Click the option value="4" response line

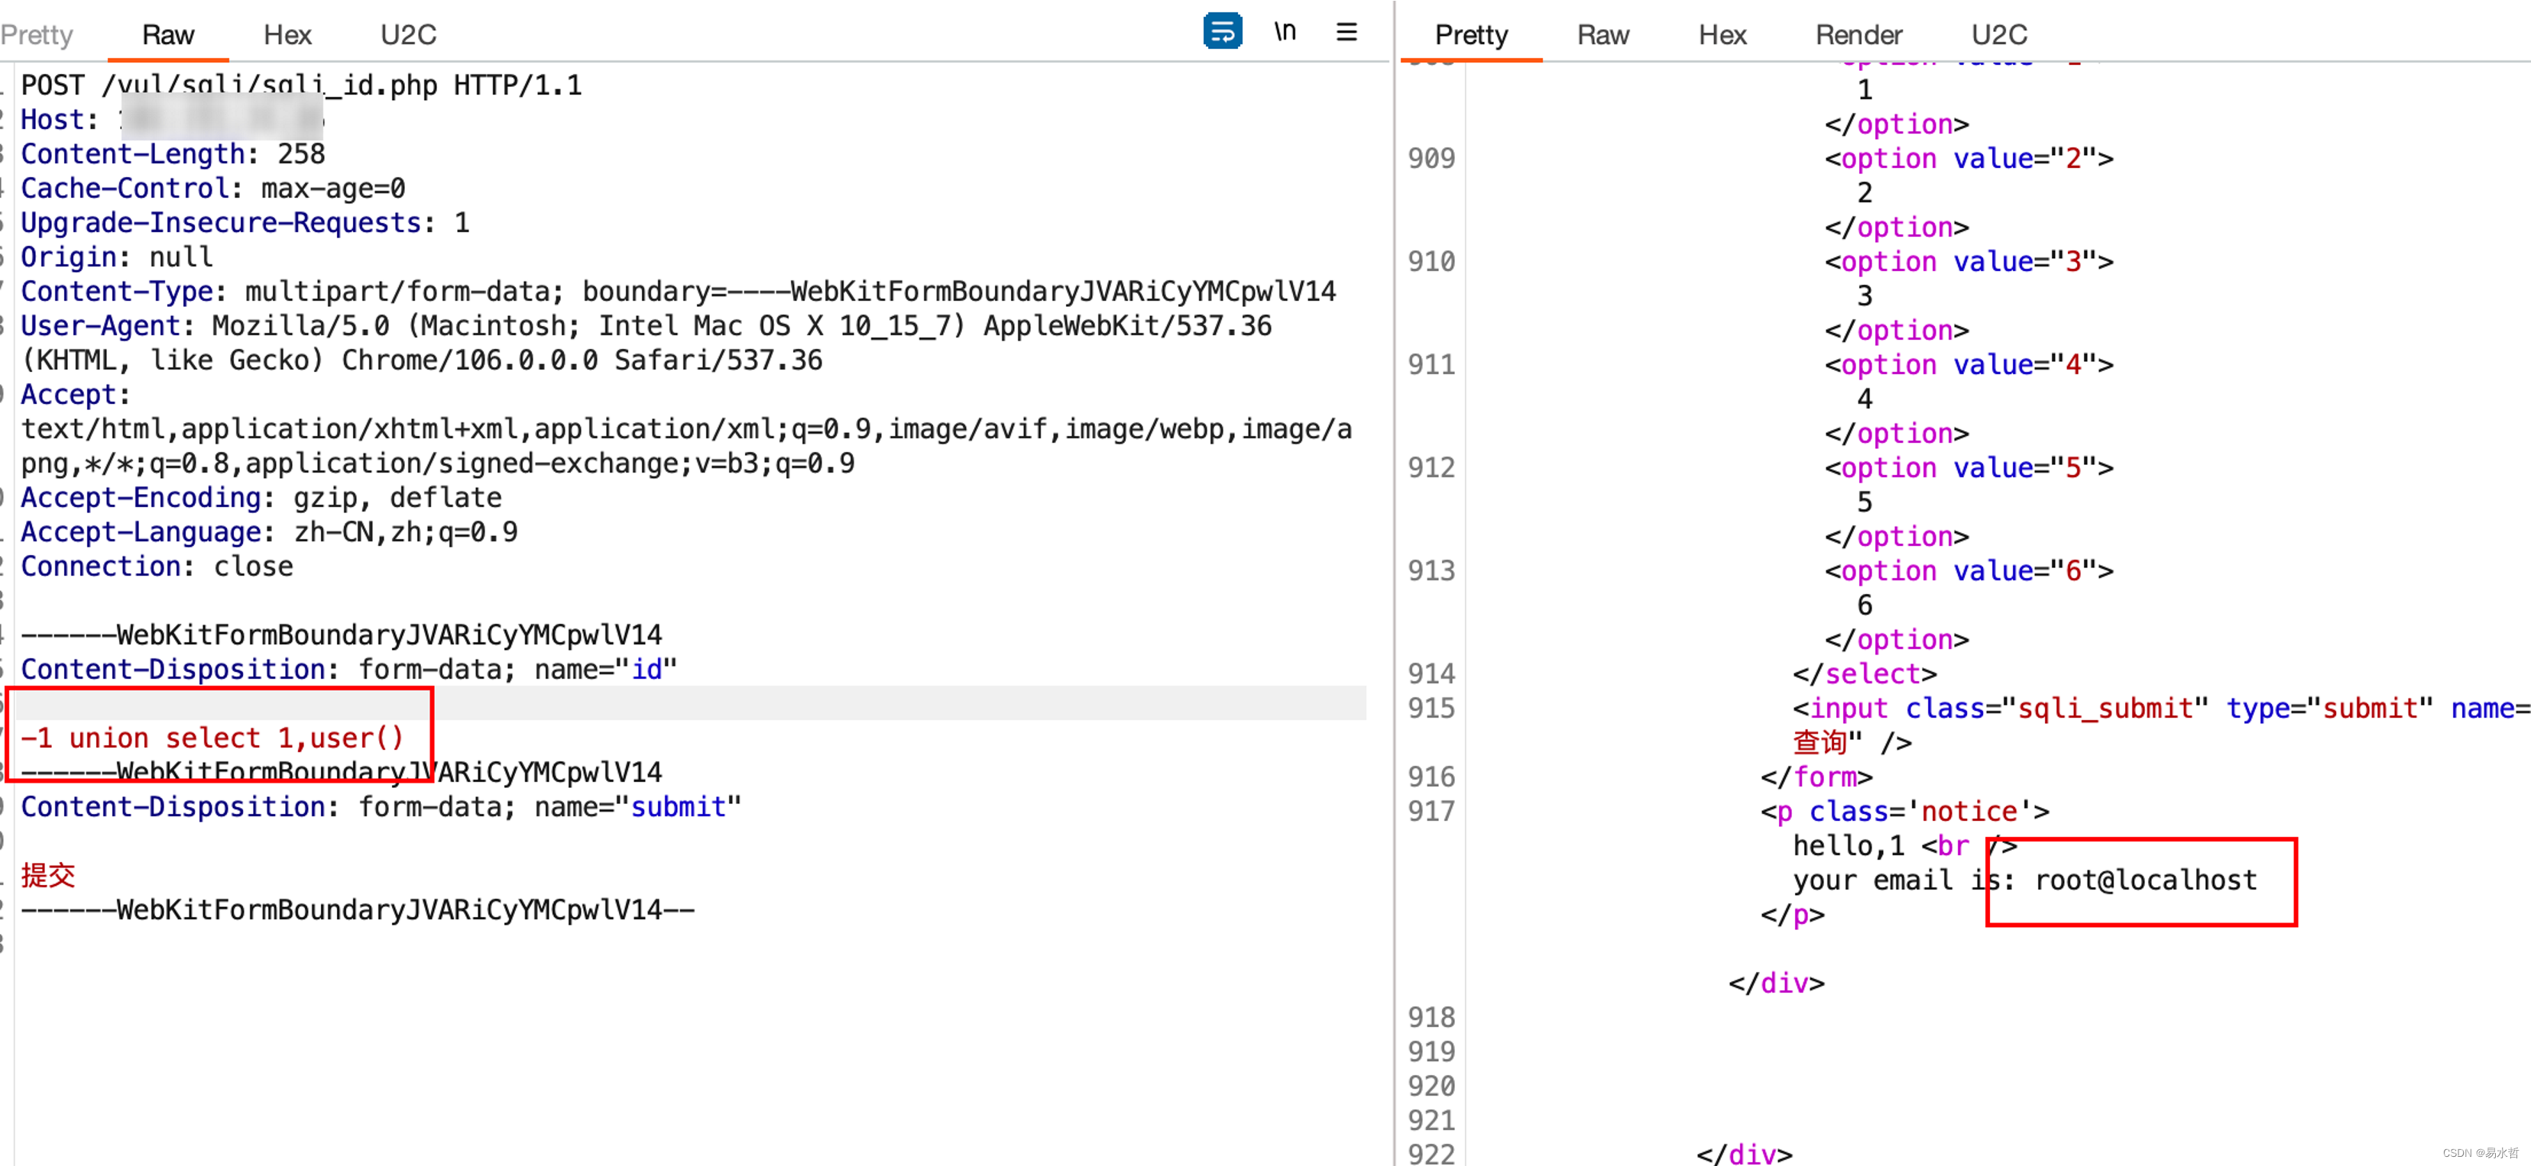pyautogui.click(x=1969, y=364)
